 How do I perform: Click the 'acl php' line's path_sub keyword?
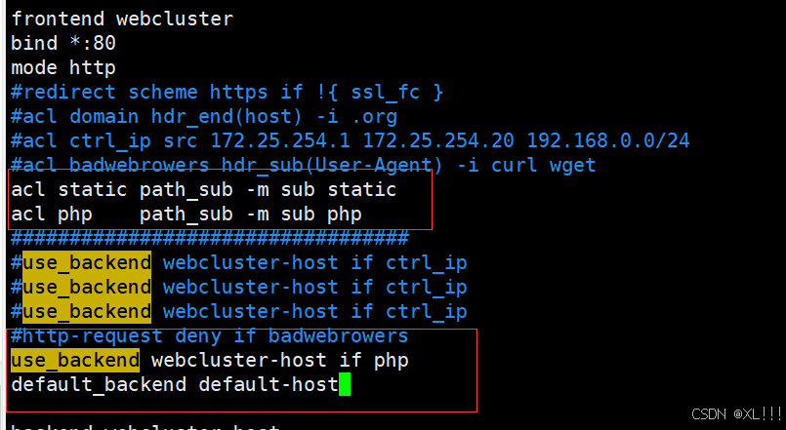(186, 215)
